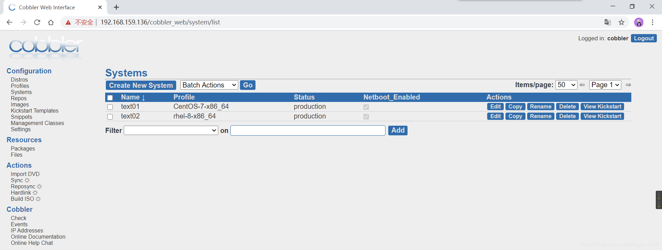The width and height of the screenshot is (662, 250).
Task: Sort by the Profile column header
Action: [184, 97]
